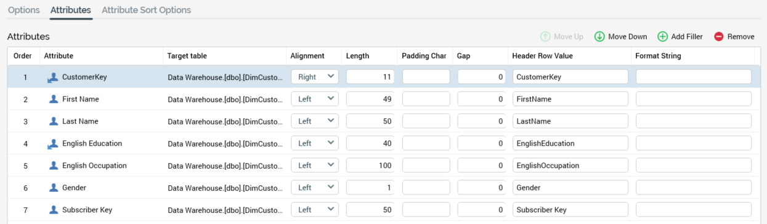The height and width of the screenshot is (224, 767).
Task: Click the CustomerKey attribute person icon
Action: 53,78
